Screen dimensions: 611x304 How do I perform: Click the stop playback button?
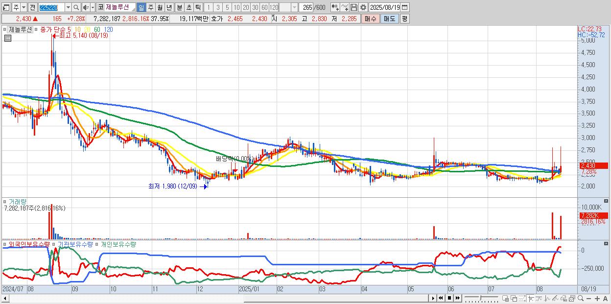click(449, 298)
